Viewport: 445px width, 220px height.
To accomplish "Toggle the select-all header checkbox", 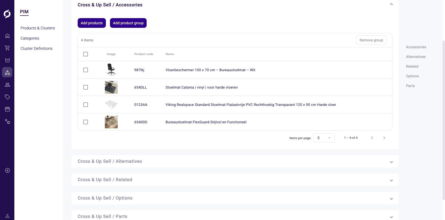I will point(86,54).
